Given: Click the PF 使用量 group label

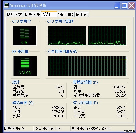Looking at the screenshot, I should pyautogui.click(x=20, y=52).
